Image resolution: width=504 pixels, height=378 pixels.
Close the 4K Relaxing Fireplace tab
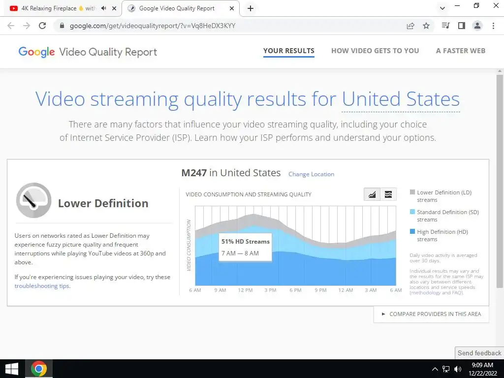[114, 8]
